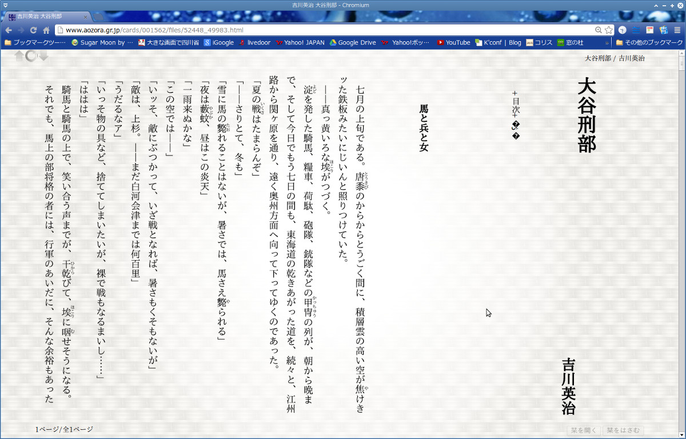This screenshot has width=686, height=439.
Task: Click the page-up arrow in reader controls
Action: [x=19, y=55]
